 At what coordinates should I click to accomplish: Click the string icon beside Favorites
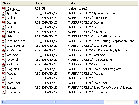point(4,31)
